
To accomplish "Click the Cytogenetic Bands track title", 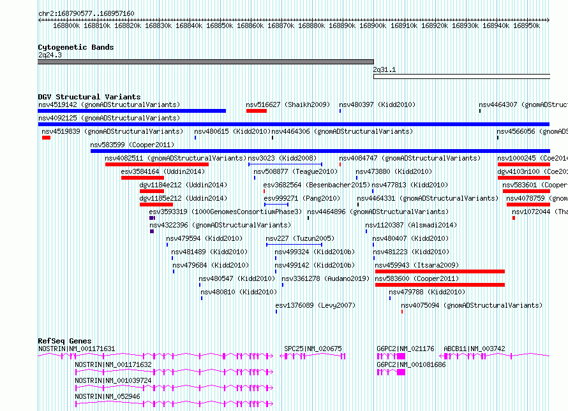I will 76,47.
